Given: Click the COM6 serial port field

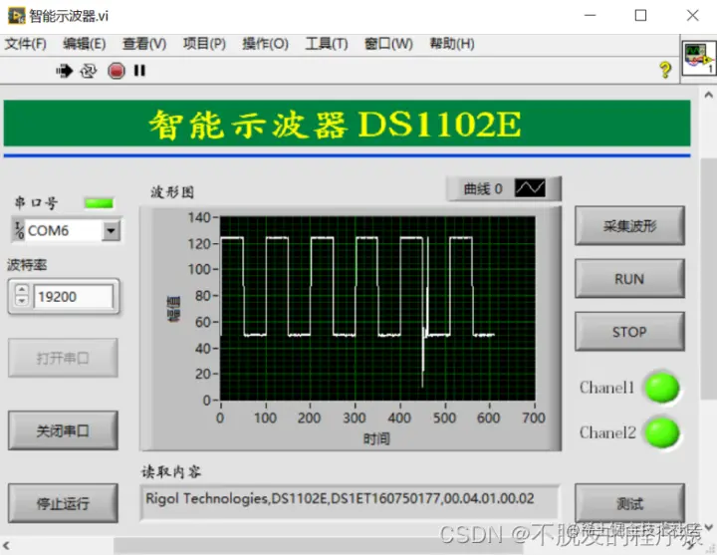Looking at the screenshot, I should tap(63, 230).
